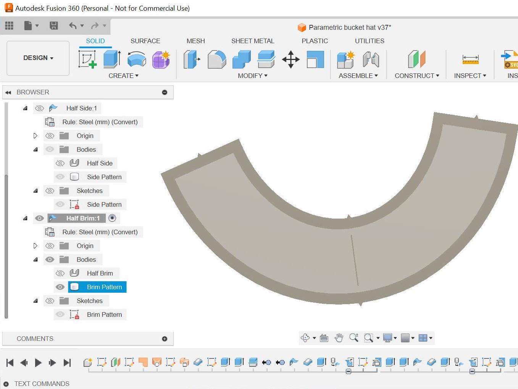Select the Revolve tool

click(136, 60)
